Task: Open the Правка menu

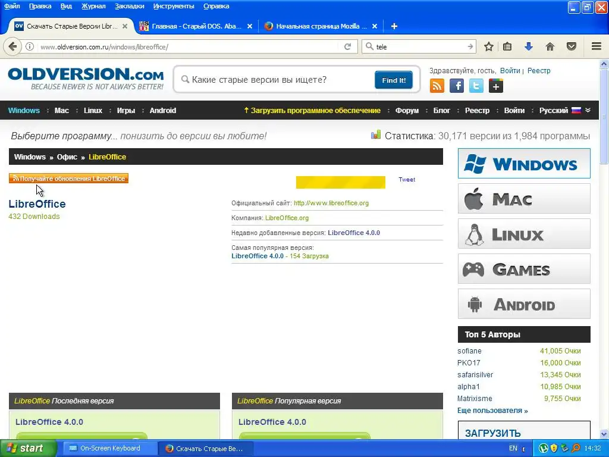Action: click(40, 6)
